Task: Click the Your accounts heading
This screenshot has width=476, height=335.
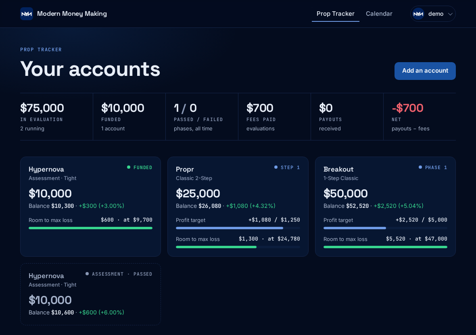Action: pyautogui.click(x=90, y=69)
